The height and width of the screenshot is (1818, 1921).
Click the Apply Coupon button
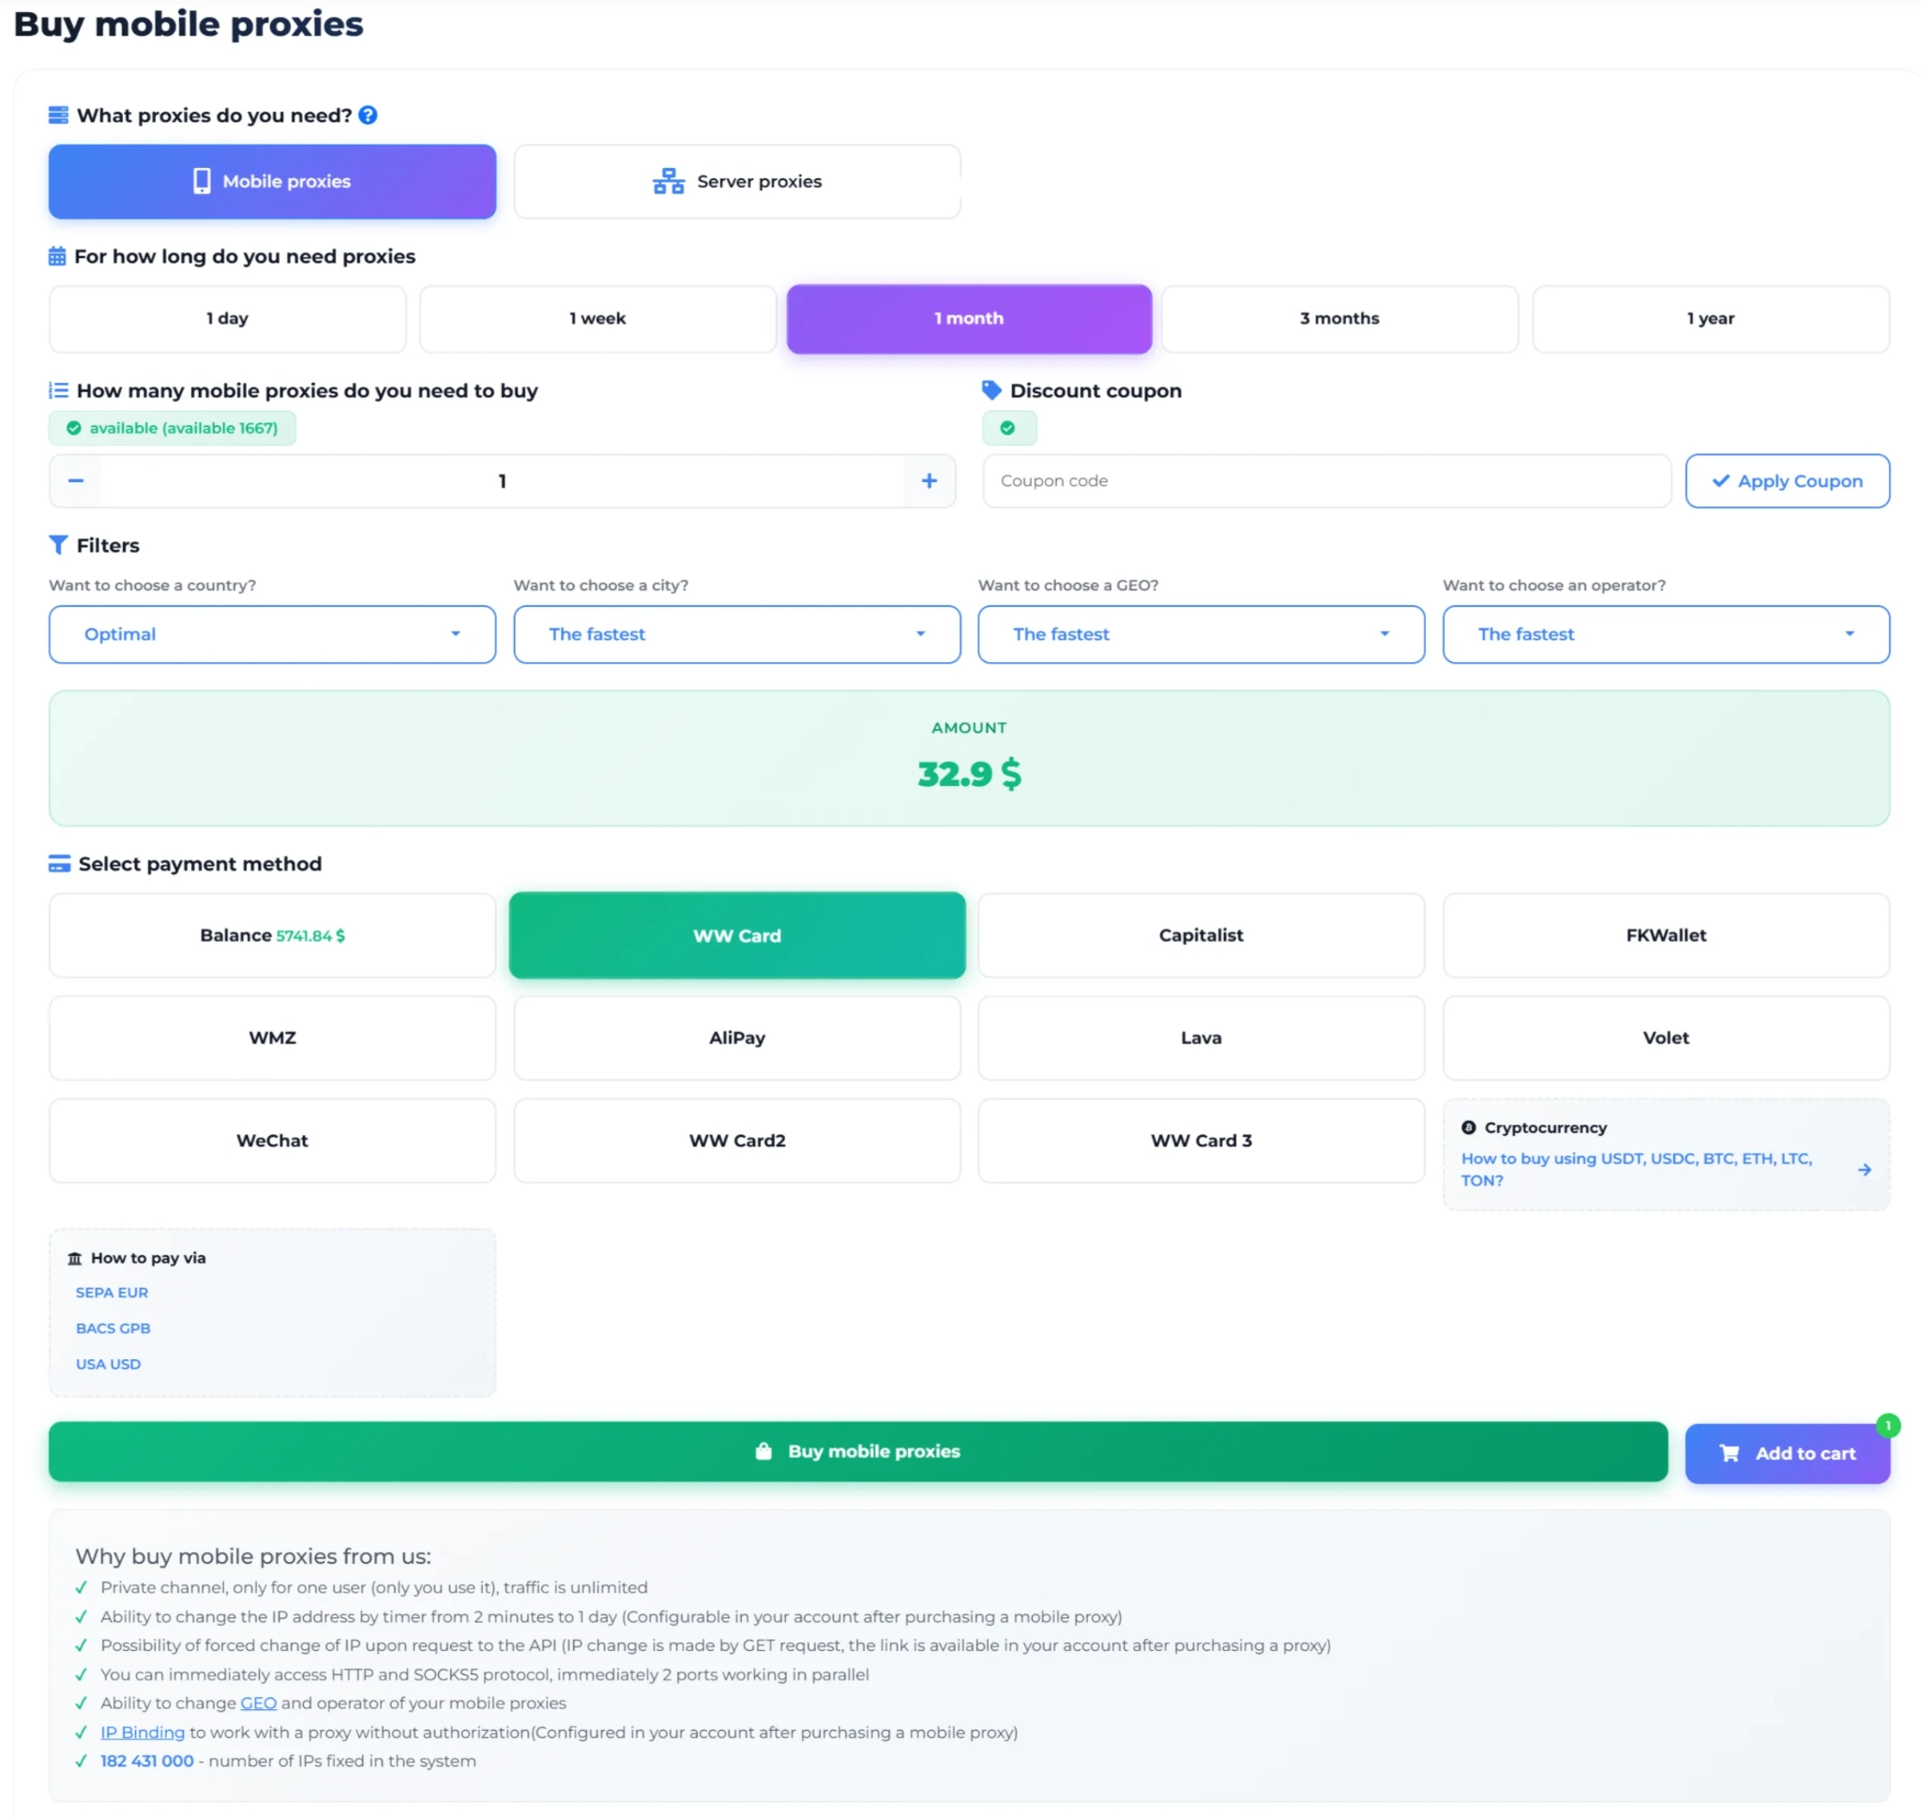[x=1787, y=480]
